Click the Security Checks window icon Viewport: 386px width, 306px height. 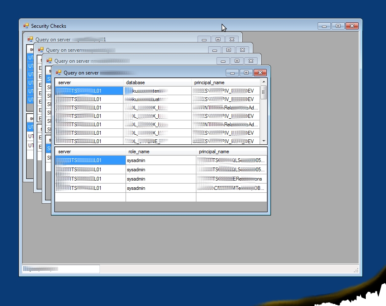(x=26, y=26)
